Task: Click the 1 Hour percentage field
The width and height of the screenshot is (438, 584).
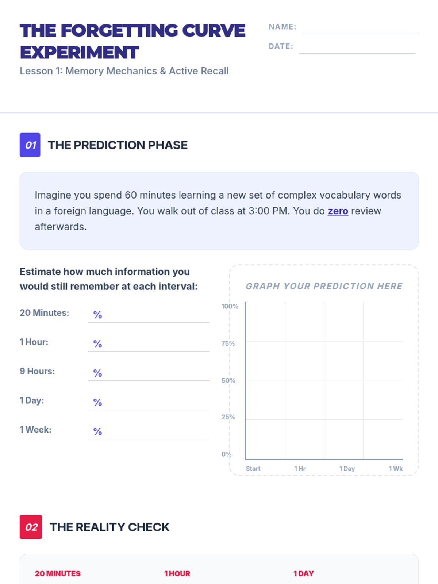Action: [149, 343]
